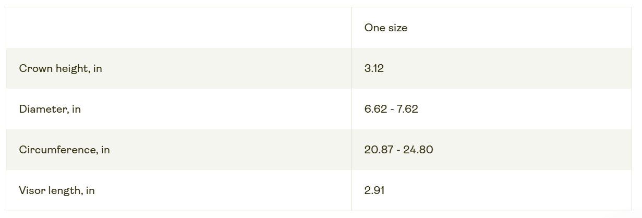Click the dash in the circumference range

coord(399,150)
